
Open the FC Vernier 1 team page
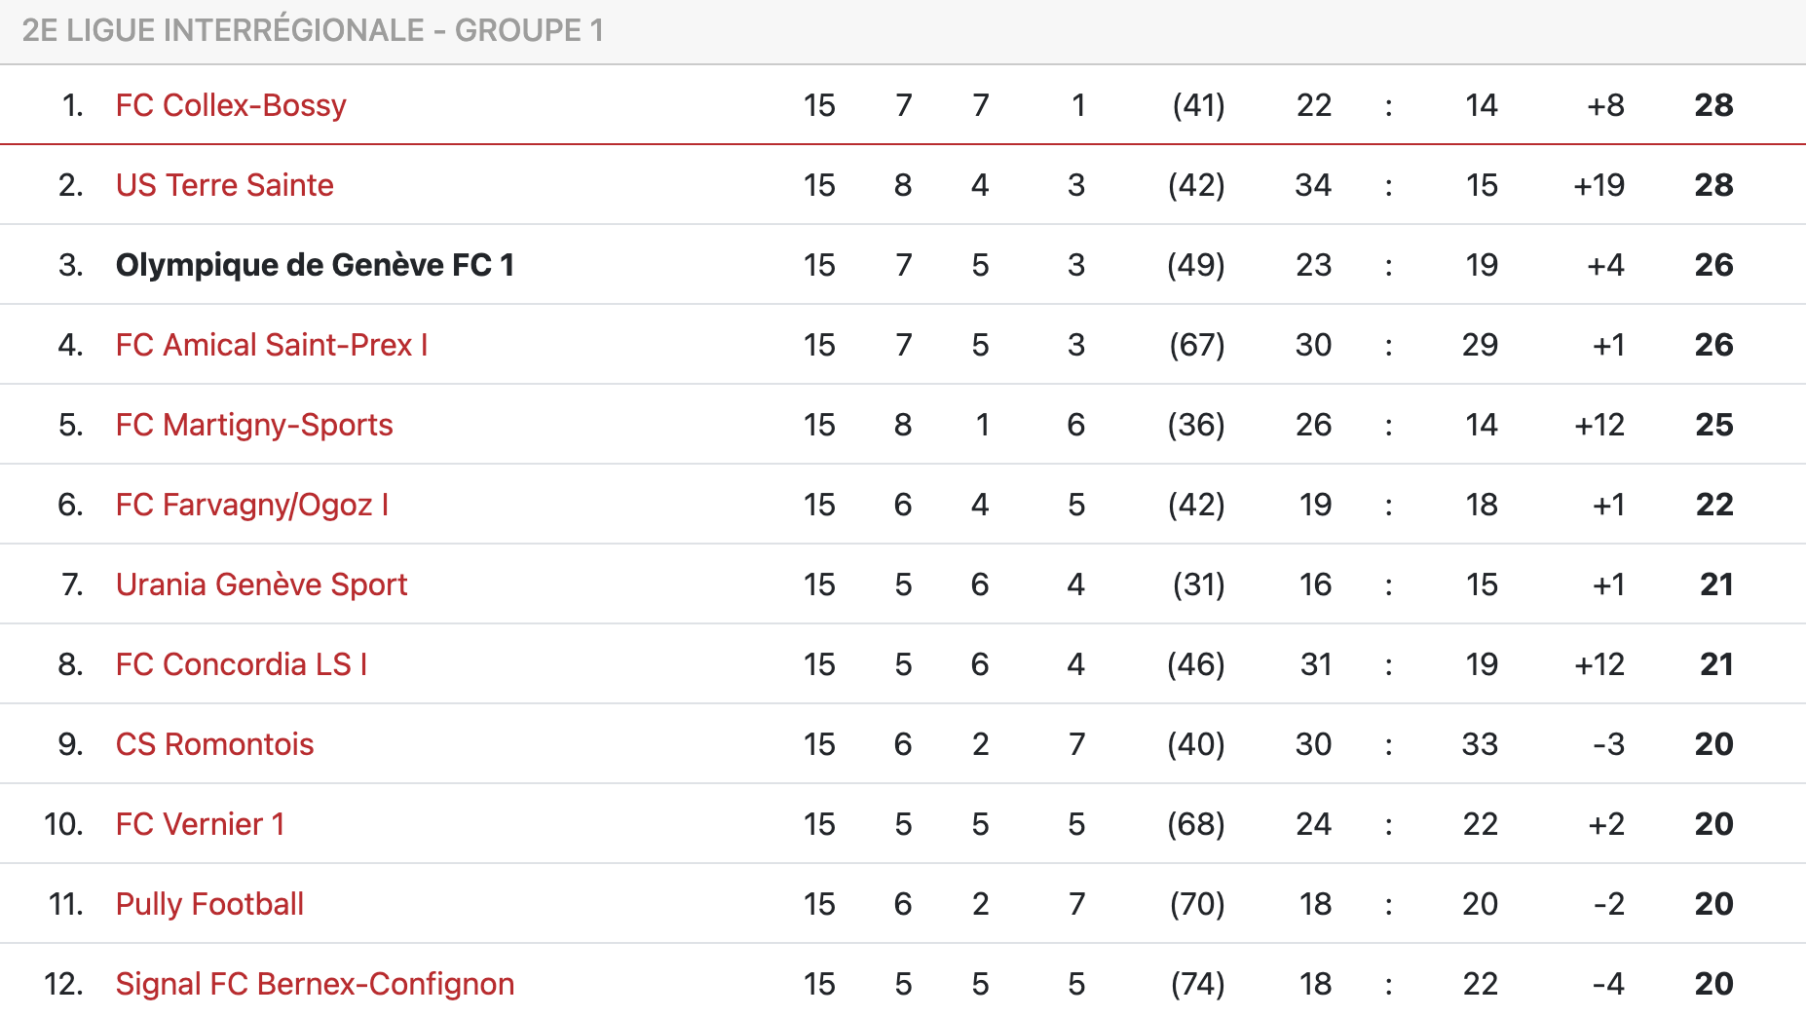pyautogui.click(x=200, y=824)
